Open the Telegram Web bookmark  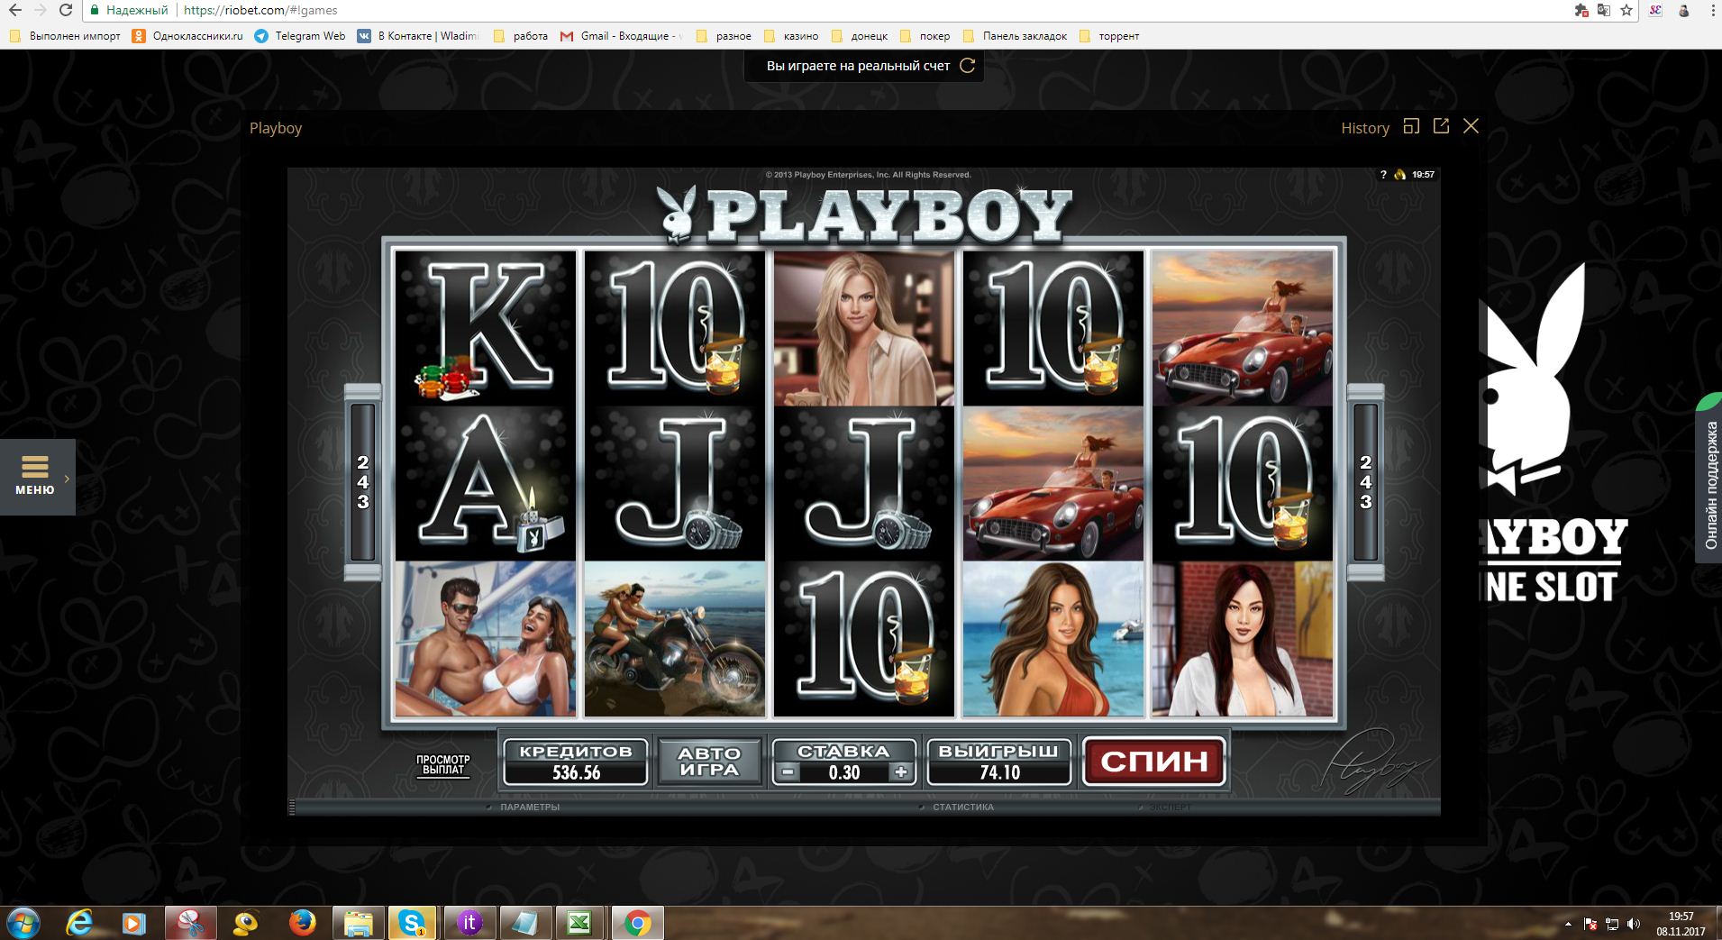(x=300, y=36)
